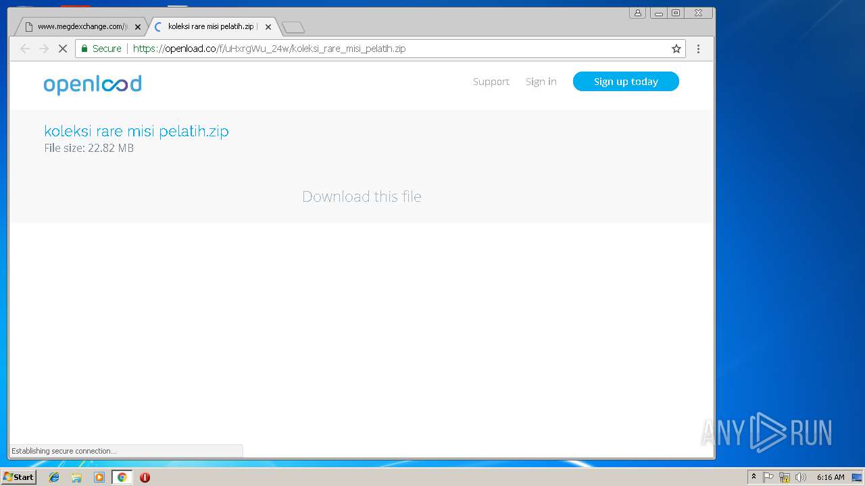Screen dimensions: 865x486
Task: Bookmark this page using the star icon
Action: (x=676, y=49)
